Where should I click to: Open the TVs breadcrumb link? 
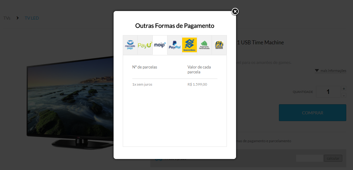click(x=7, y=18)
